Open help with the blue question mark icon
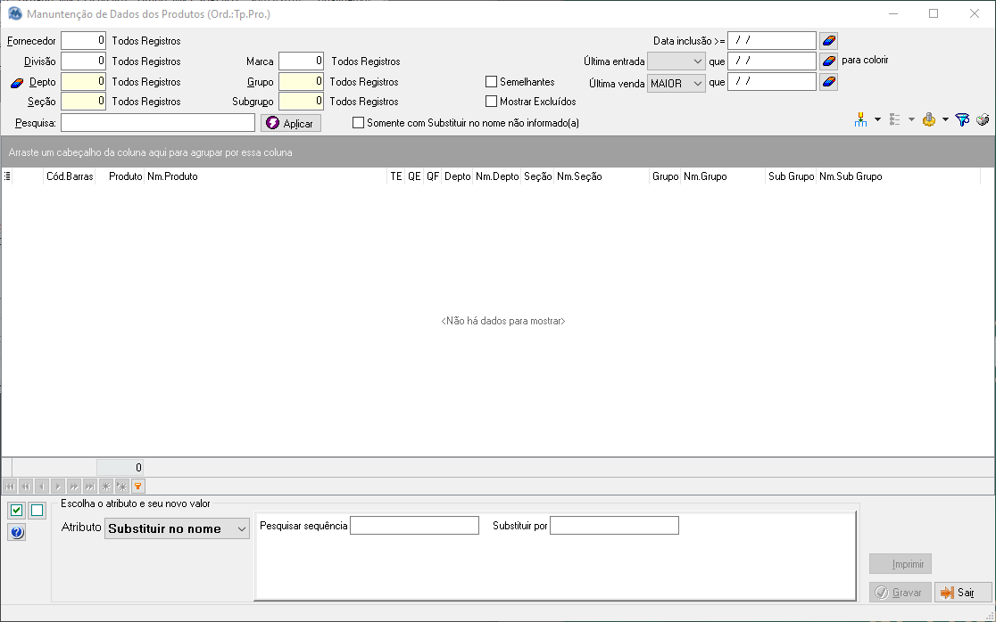This screenshot has width=996, height=622. coord(17,533)
